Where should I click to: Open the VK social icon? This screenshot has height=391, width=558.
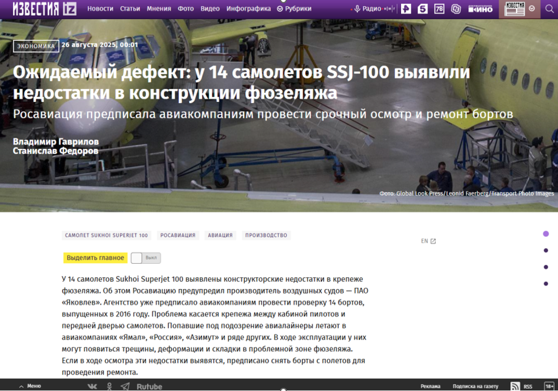(92, 386)
